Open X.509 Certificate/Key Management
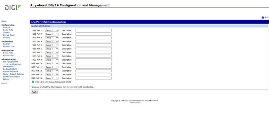 click(12, 65)
